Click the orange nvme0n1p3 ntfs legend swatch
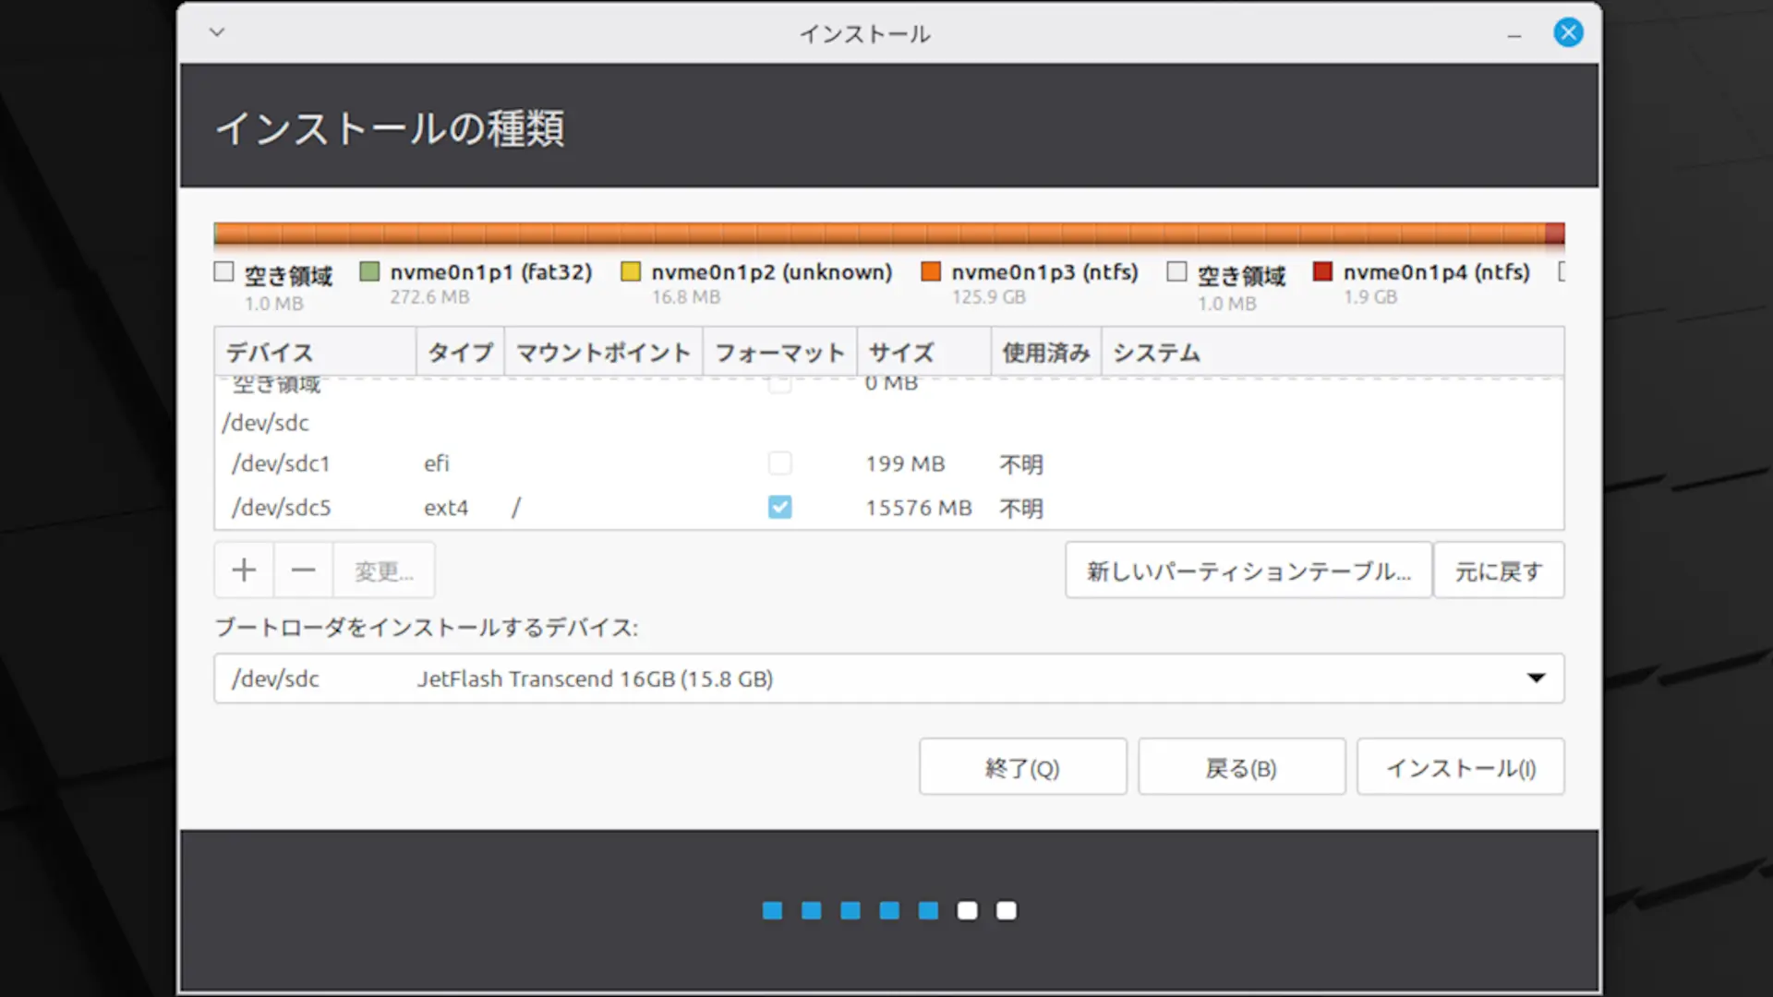Image resolution: width=1773 pixels, height=997 pixels. pyautogui.click(x=931, y=271)
